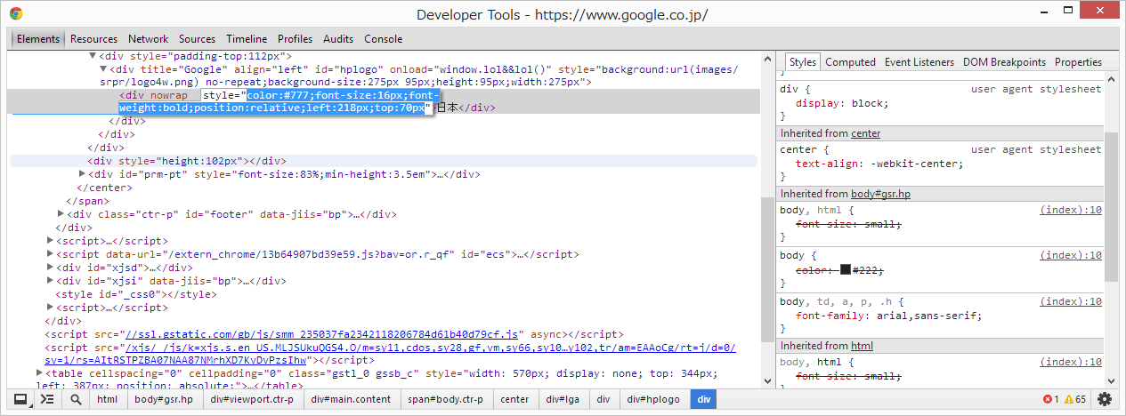Open the search magnifier in the bottom bar
The image size is (1126, 416).
pyautogui.click(x=76, y=399)
